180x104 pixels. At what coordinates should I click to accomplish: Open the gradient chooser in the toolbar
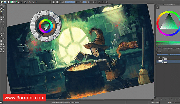[12, 2]
